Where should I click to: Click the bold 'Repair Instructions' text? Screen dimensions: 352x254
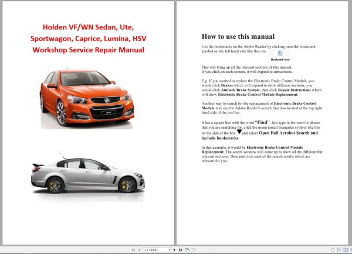click(295, 90)
